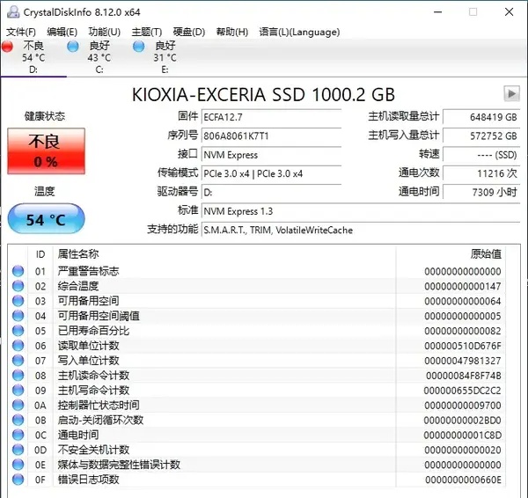528x498 pixels.
Task: Click the 54 °C temperature button
Action: coord(46,219)
